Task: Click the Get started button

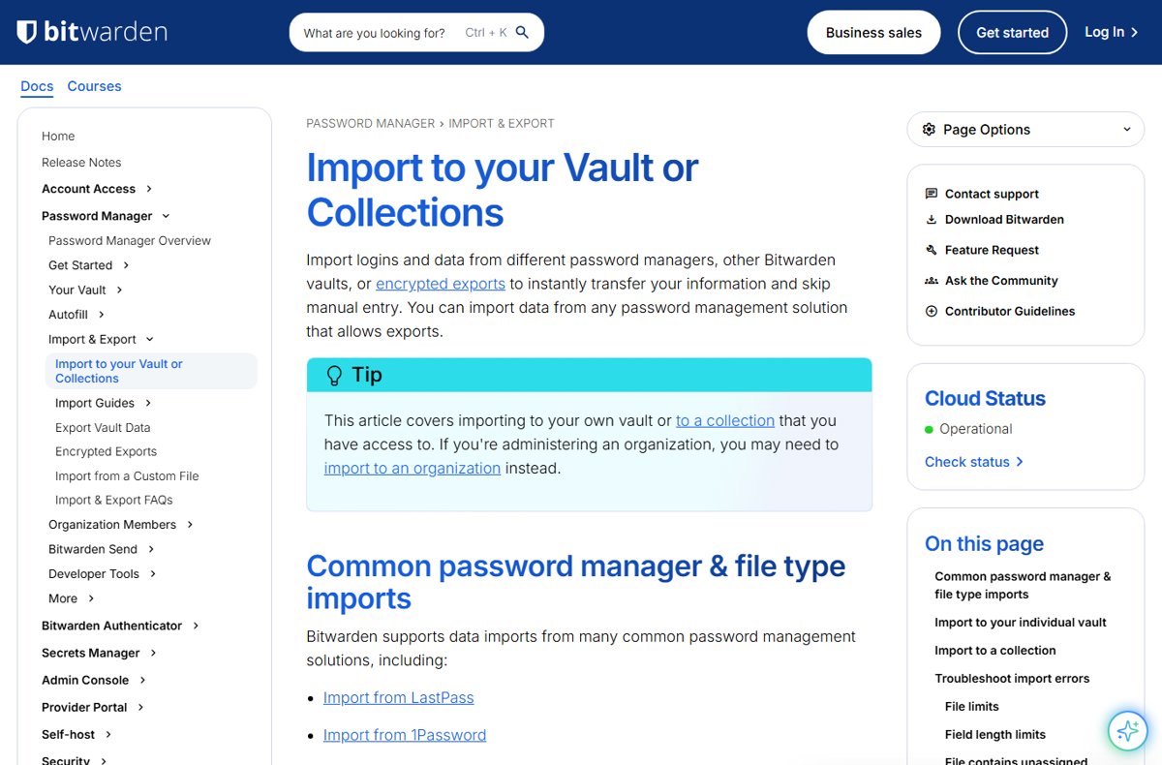Action: click(x=1012, y=32)
